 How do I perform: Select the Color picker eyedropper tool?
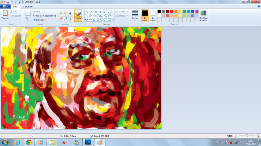tap(66, 18)
